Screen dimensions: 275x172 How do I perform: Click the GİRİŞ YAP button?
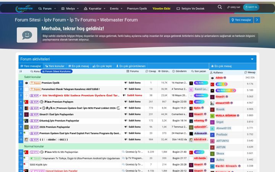[234, 7]
